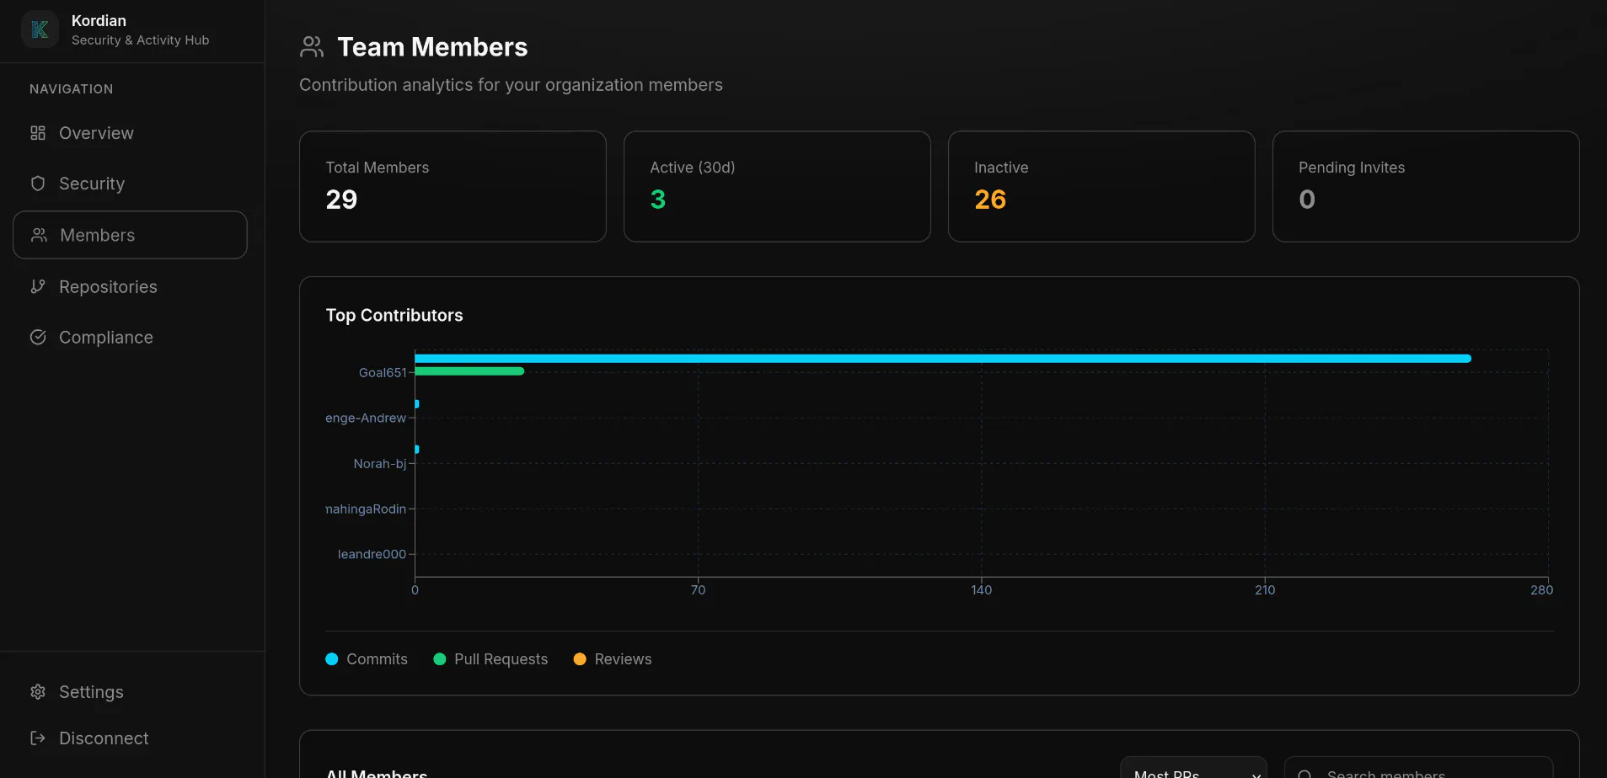The height and width of the screenshot is (778, 1607).
Task: Open Compliance via its checkmark circle icon
Action: pos(38,338)
